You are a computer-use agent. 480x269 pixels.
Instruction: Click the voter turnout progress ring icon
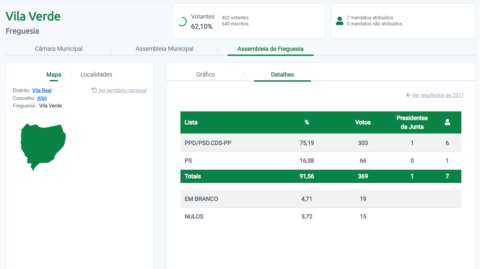(x=182, y=21)
